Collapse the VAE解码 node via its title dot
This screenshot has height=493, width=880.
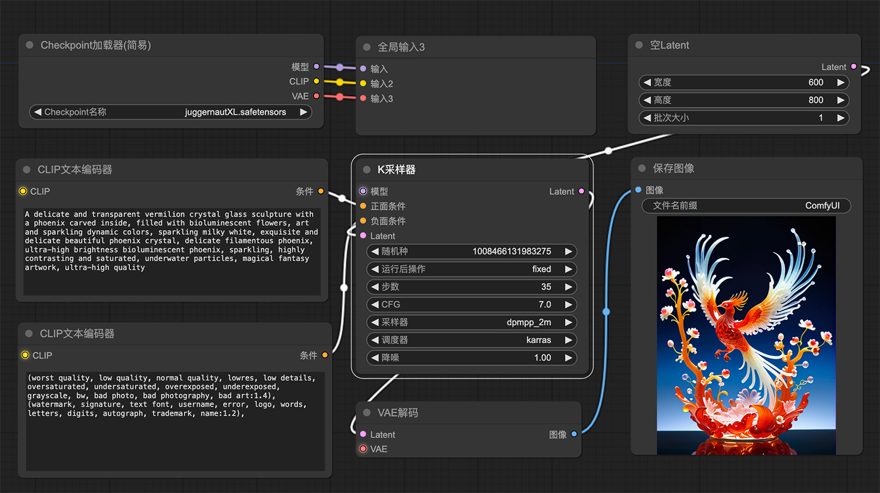click(367, 413)
